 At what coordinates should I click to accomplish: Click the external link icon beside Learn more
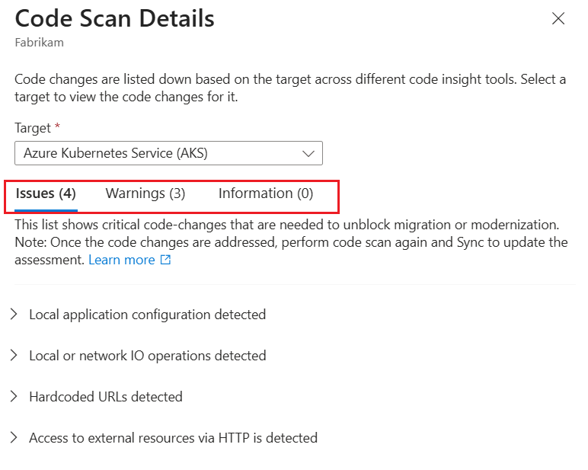pyautogui.click(x=165, y=260)
